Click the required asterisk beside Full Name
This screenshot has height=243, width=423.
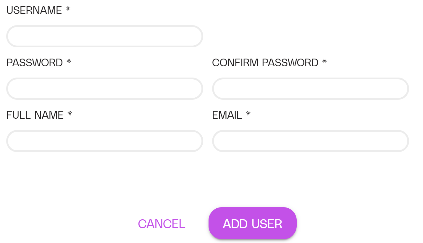[x=70, y=113]
